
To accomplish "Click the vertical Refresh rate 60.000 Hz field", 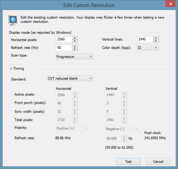I will (x=113, y=139).
